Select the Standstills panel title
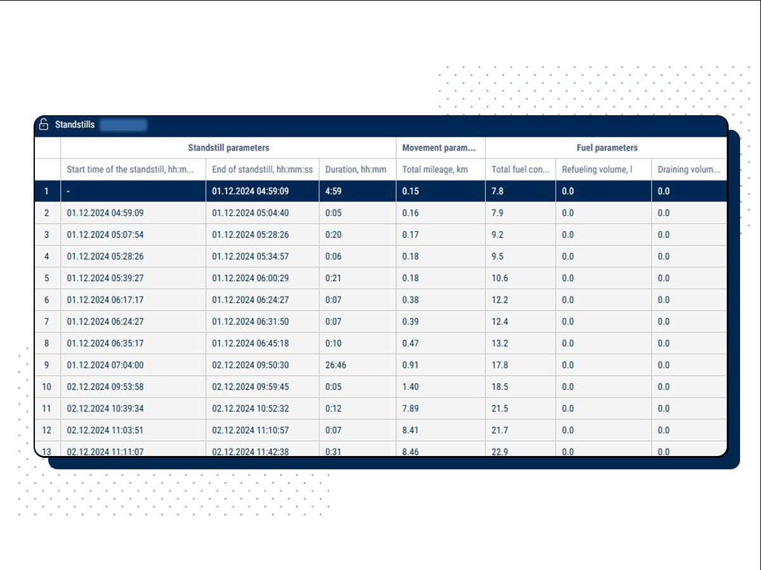The width and height of the screenshot is (761, 570). (73, 125)
